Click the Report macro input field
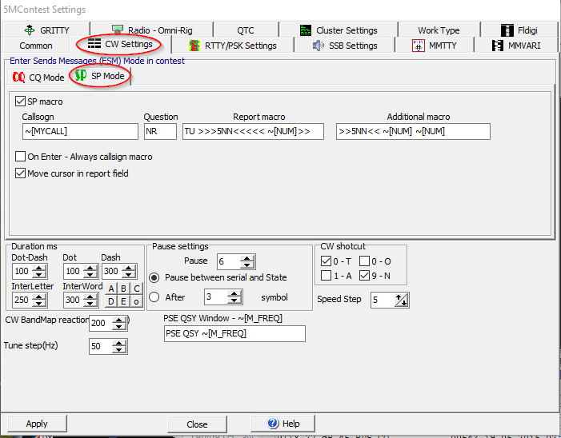The height and width of the screenshot is (438, 561). [x=253, y=132]
